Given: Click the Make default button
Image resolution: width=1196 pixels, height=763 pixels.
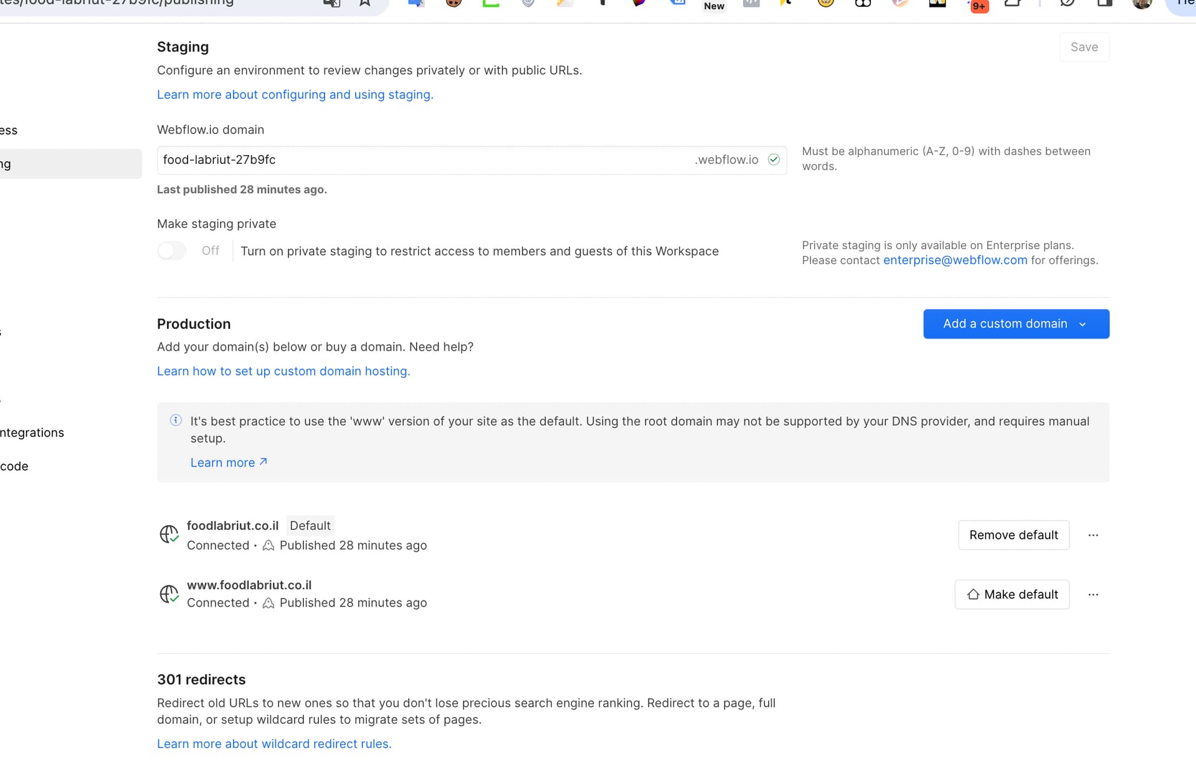Looking at the screenshot, I should click(x=1012, y=595).
